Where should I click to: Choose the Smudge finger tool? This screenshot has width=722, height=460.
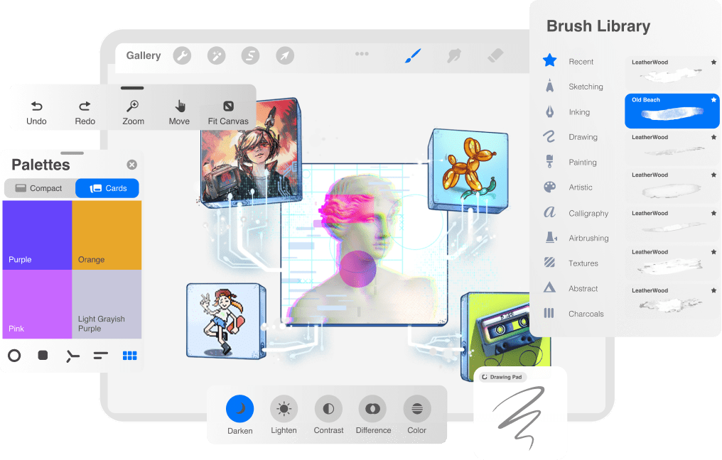coord(453,55)
